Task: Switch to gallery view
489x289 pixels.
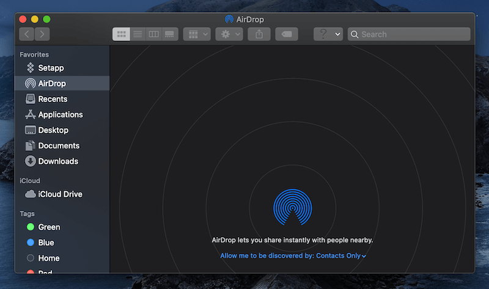Action: point(170,34)
